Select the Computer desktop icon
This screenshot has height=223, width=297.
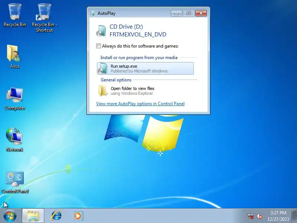[x=15, y=98]
